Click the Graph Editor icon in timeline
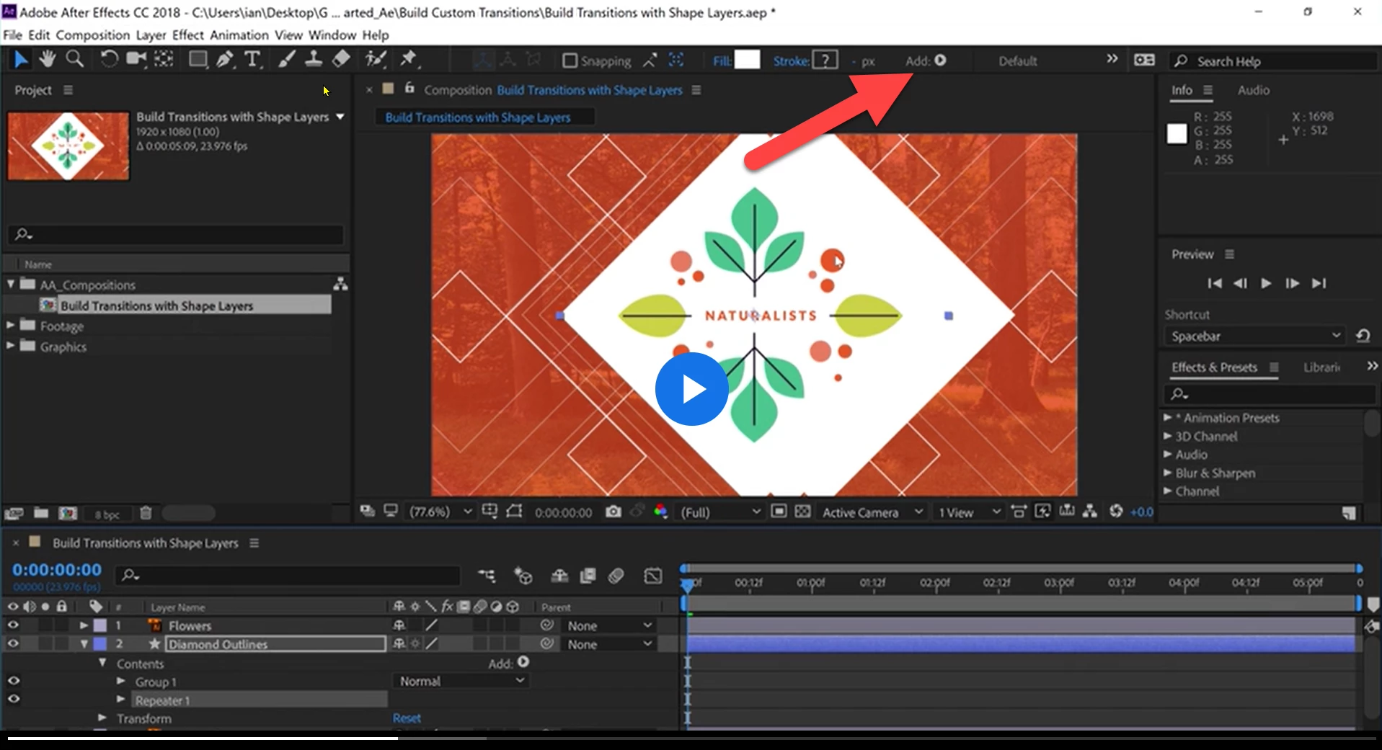Viewport: 1382px width, 750px height. 653,576
